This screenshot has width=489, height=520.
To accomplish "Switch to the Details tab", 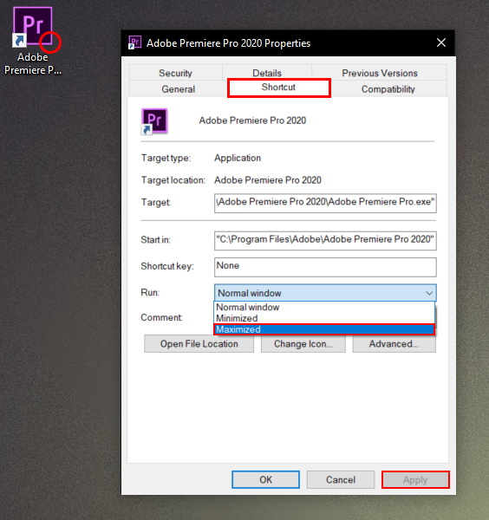I will [x=267, y=73].
